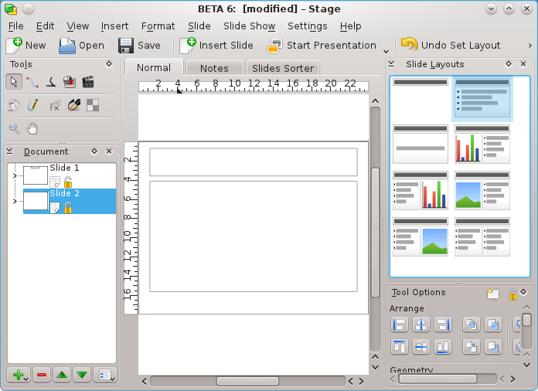
Task: Toggle the lock icon under Slide 2
Action: coord(68,207)
